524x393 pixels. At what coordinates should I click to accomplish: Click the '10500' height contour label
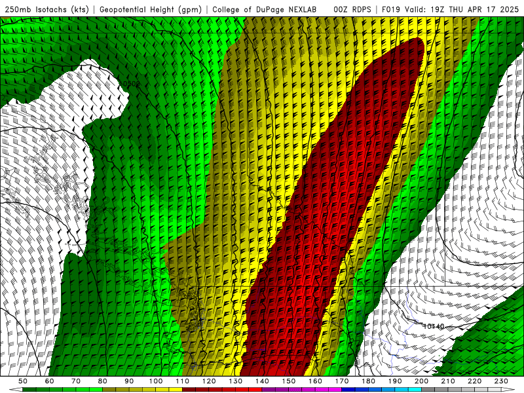pyautogui.click(x=130, y=84)
